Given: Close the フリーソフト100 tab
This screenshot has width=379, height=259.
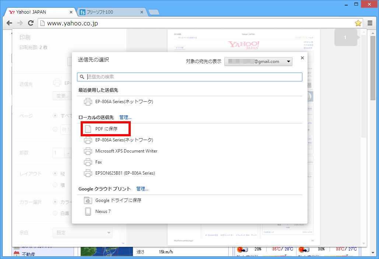Looking at the screenshot, I should [x=142, y=12].
